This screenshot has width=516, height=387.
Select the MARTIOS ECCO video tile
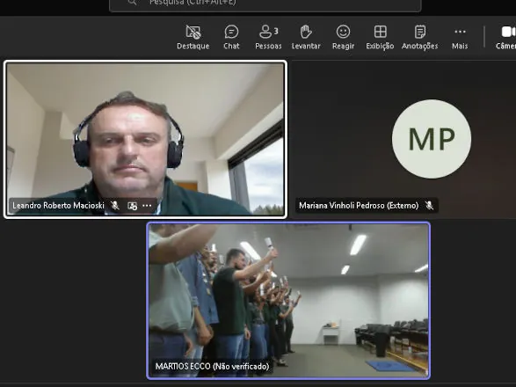pyautogui.click(x=288, y=301)
